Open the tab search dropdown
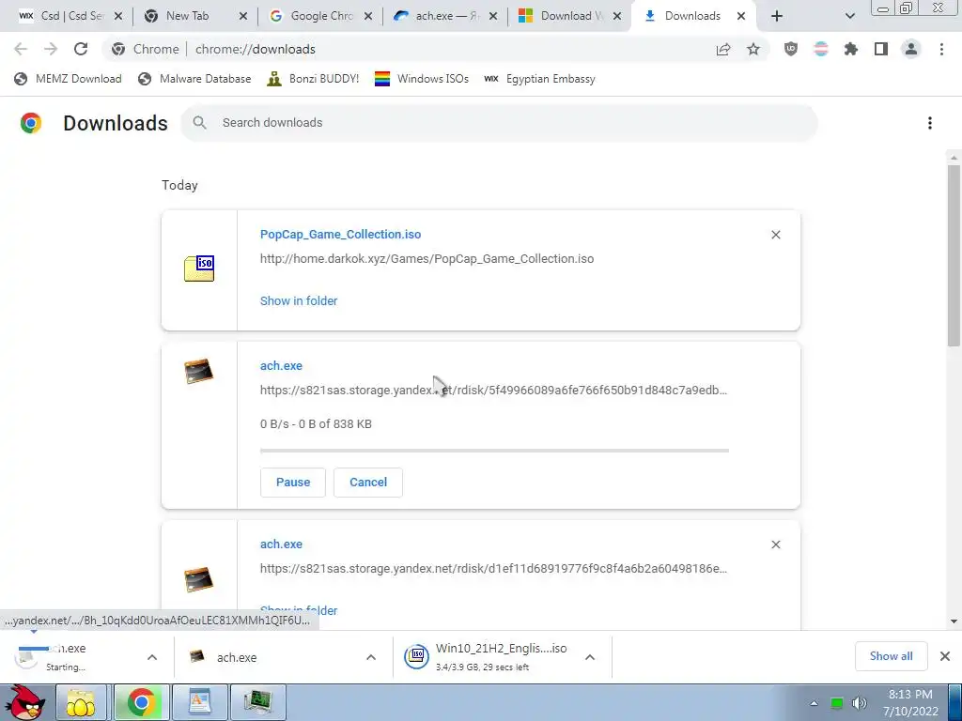Viewport: 962px width, 721px height. (849, 16)
